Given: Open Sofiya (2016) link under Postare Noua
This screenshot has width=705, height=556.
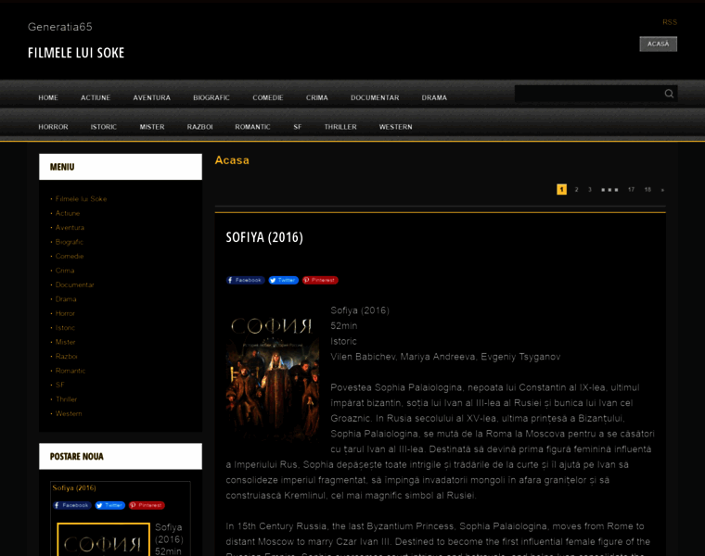Looking at the screenshot, I should coord(74,488).
